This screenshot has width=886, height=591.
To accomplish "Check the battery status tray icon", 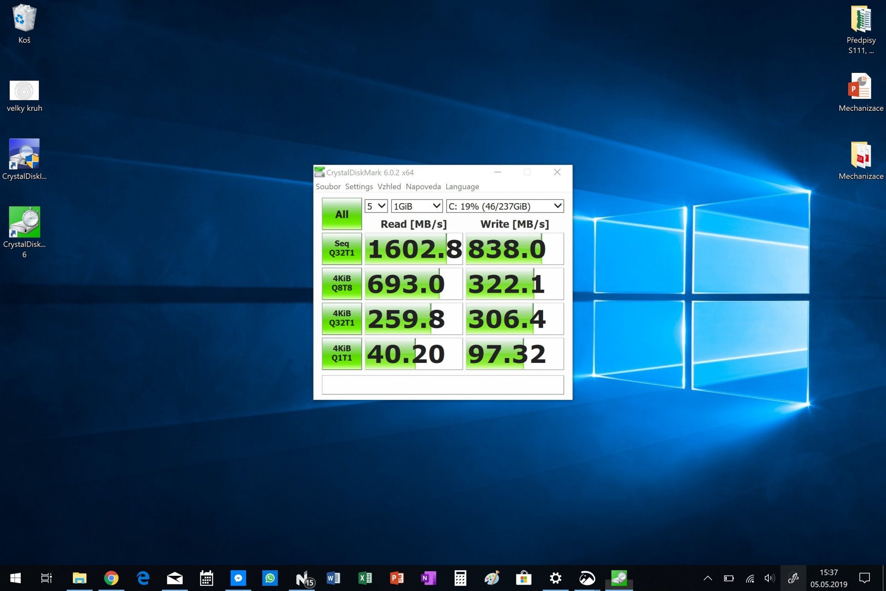I will click(x=729, y=578).
